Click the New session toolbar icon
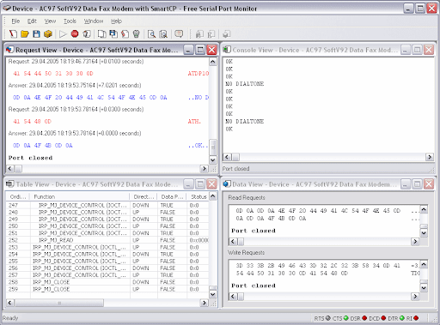The height and width of the screenshot is (325, 440). (x=13, y=34)
